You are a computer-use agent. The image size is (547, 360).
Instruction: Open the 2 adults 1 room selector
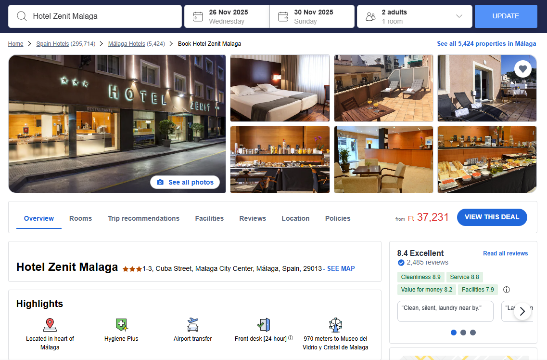(x=414, y=16)
